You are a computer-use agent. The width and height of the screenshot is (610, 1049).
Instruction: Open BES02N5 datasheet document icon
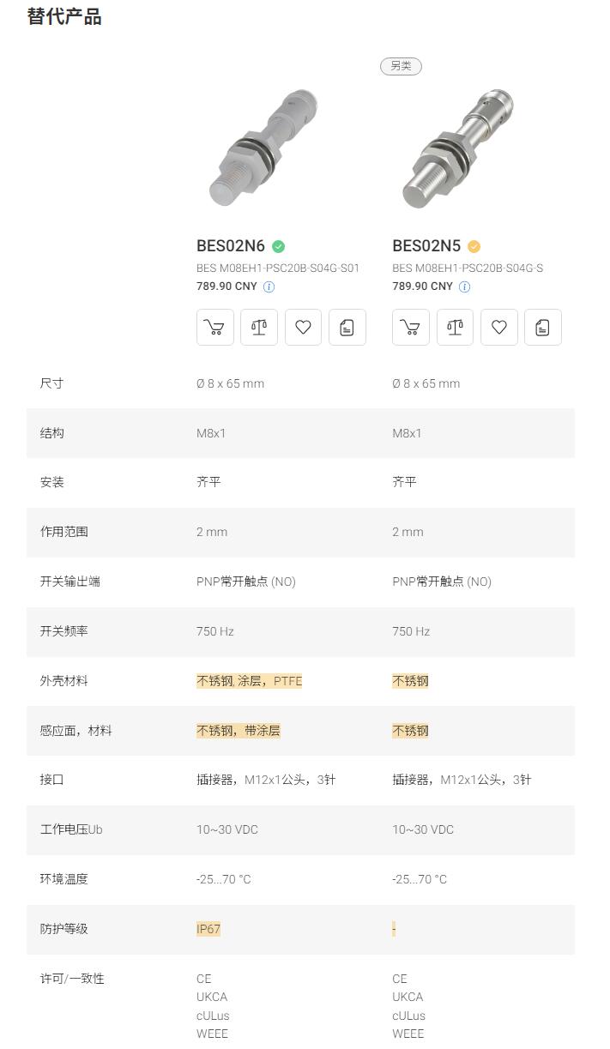pyautogui.click(x=543, y=328)
